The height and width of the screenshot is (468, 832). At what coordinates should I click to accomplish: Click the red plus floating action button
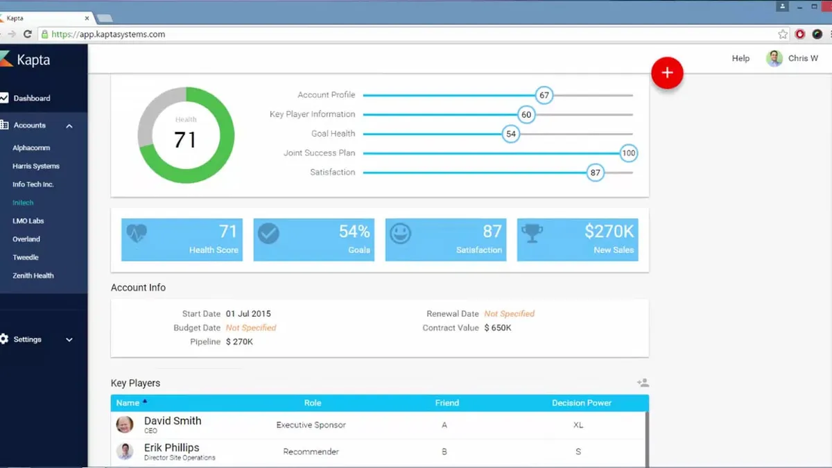coord(667,73)
